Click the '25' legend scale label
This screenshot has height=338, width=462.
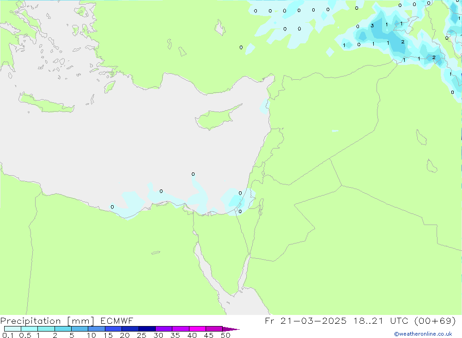point(141,335)
